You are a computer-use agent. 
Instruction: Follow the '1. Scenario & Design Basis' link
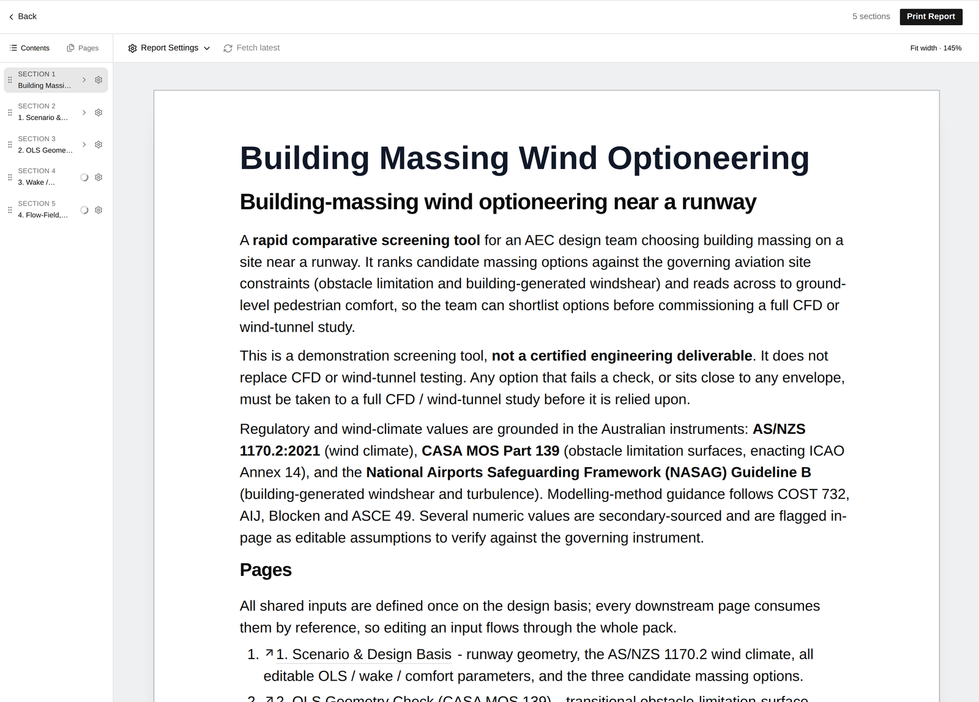point(363,654)
